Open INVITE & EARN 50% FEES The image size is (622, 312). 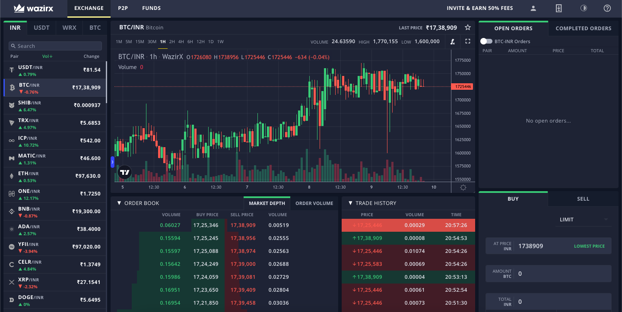pyautogui.click(x=479, y=8)
